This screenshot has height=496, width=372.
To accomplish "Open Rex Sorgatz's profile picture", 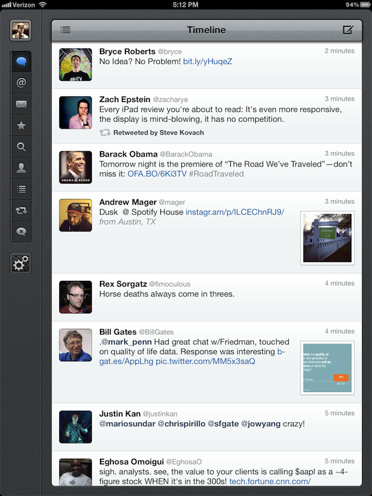I will coord(76,297).
